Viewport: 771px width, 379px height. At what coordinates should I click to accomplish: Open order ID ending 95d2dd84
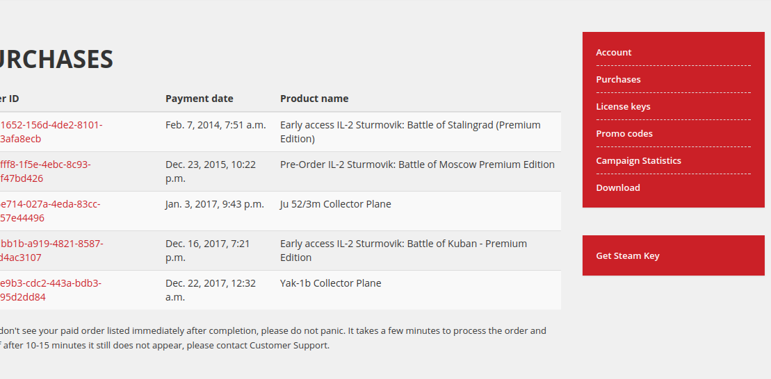pyautogui.click(x=50, y=290)
